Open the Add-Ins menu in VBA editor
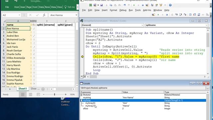Screen dimensions: 213x120 click(x=147, y=10)
